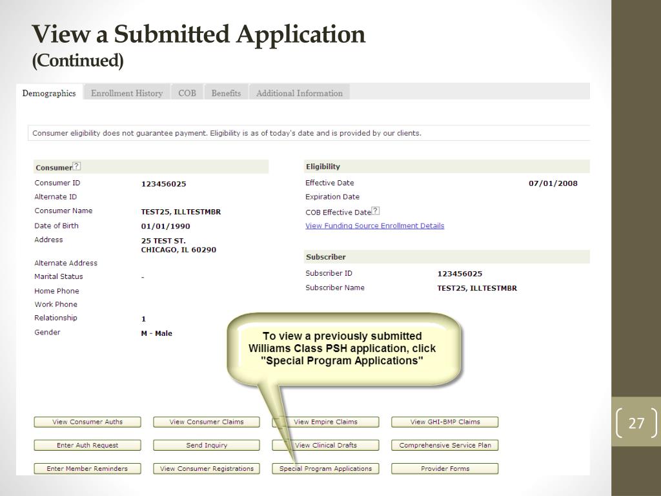Screen dimensions: 661x496
Task: Select the COB tab
Action: (x=187, y=93)
